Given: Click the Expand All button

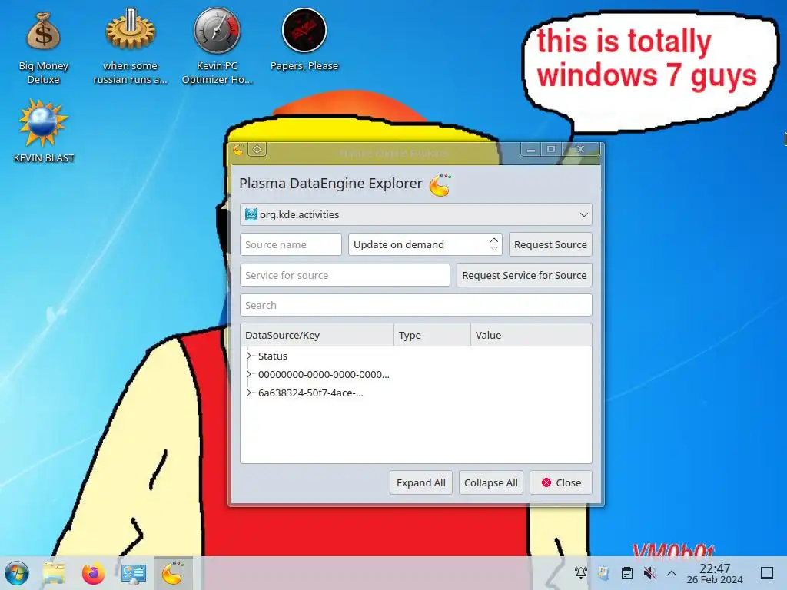Looking at the screenshot, I should coord(421,482).
